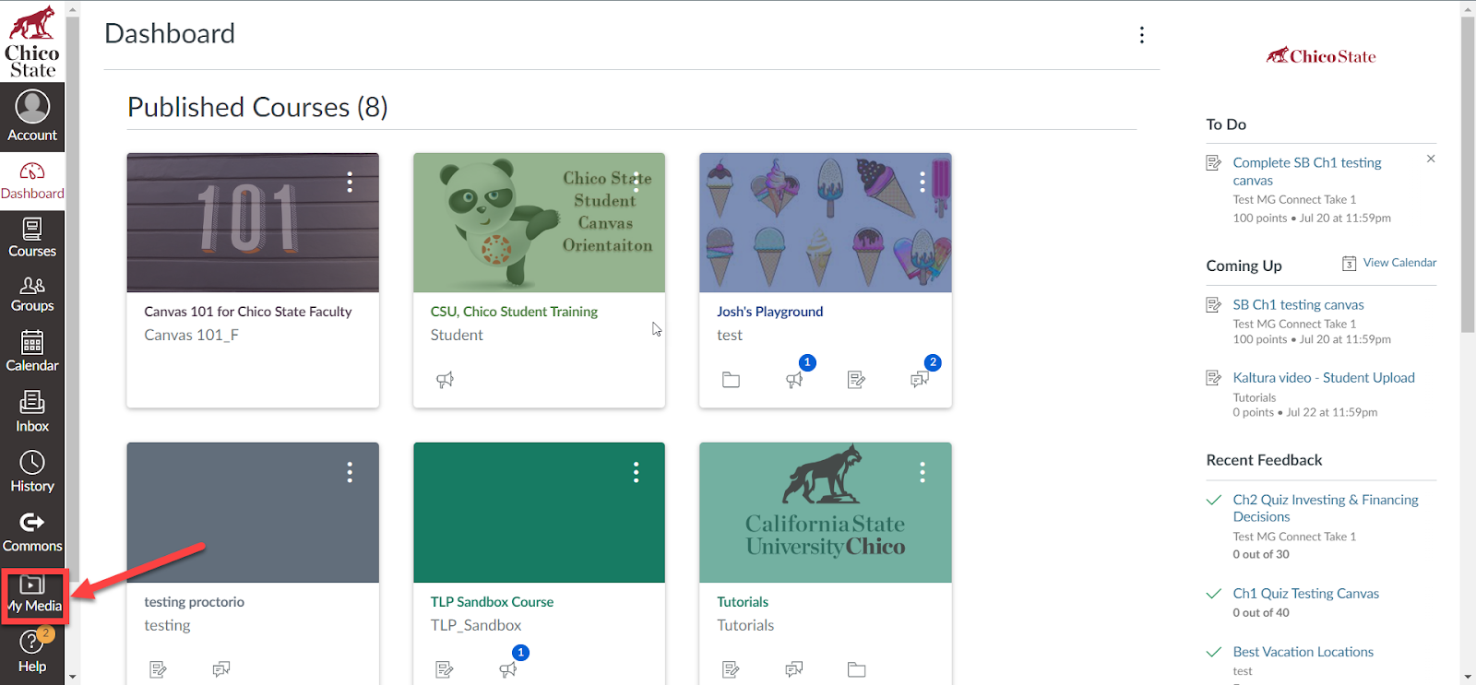Open assignments icon on testing proctorio card
Image resolution: width=1476 pixels, height=685 pixels.
click(158, 669)
